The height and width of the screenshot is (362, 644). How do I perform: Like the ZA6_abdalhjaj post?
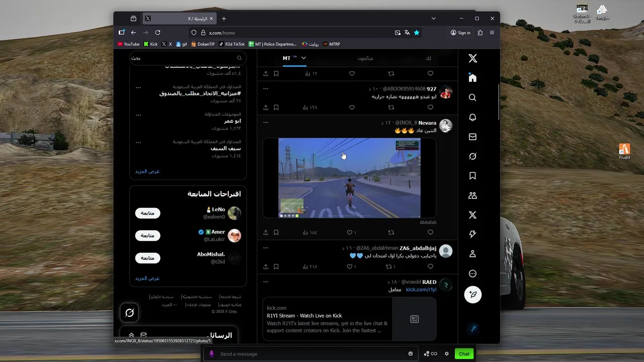coord(351,266)
